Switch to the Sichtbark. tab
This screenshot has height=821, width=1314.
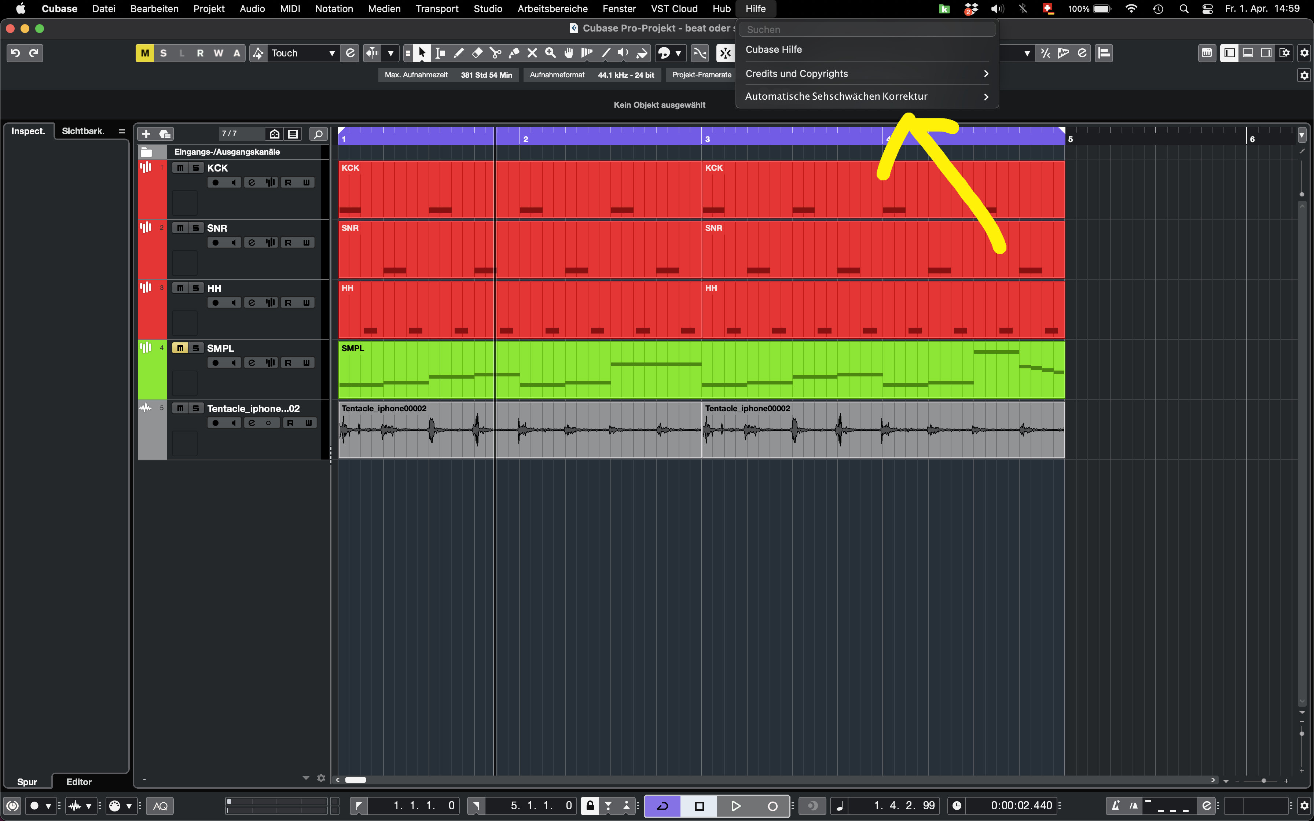coord(82,131)
